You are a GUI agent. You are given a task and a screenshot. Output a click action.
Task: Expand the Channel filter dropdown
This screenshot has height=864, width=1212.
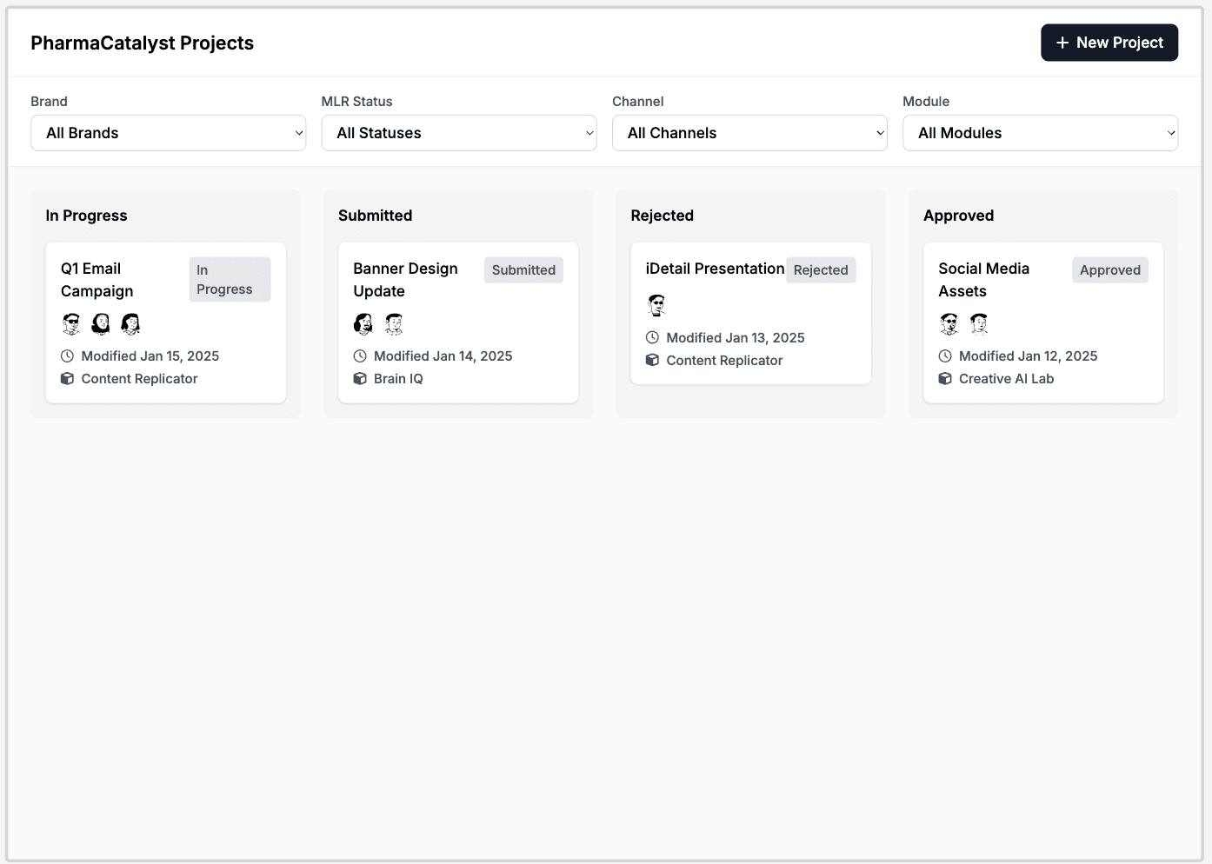tap(749, 133)
